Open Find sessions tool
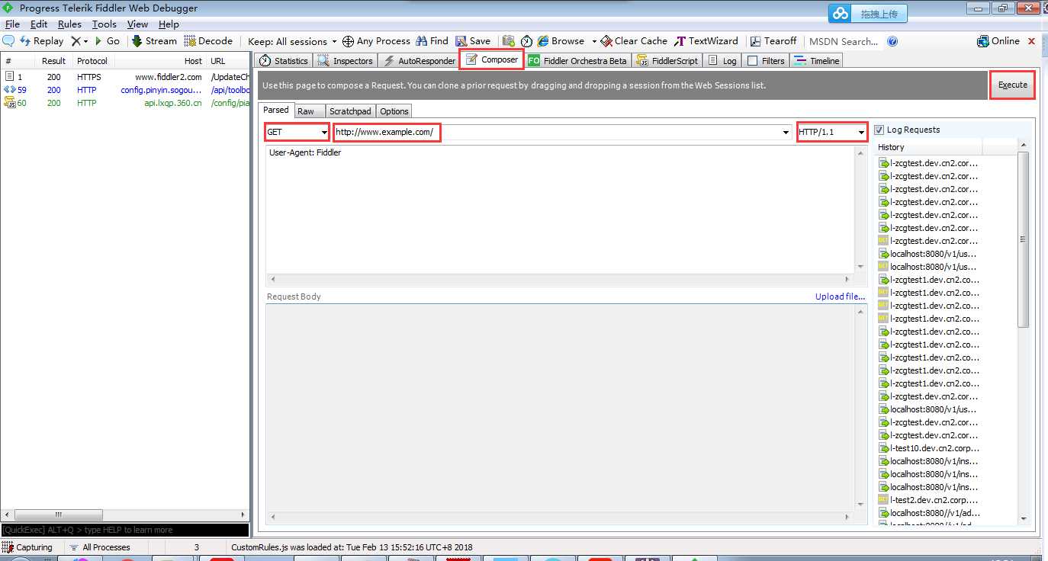This screenshot has width=1048, height=561. [x=432, y=41]
